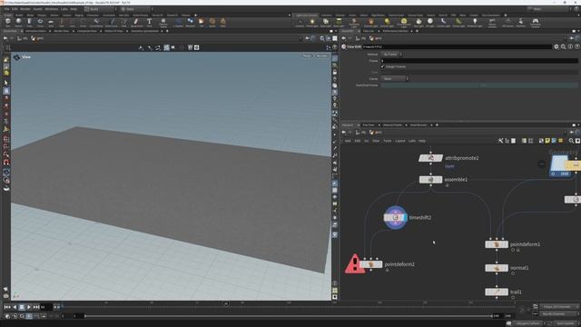Select the Gamepad Camera shelf tool
581x327 pixels.
click(x=535, y=23)
